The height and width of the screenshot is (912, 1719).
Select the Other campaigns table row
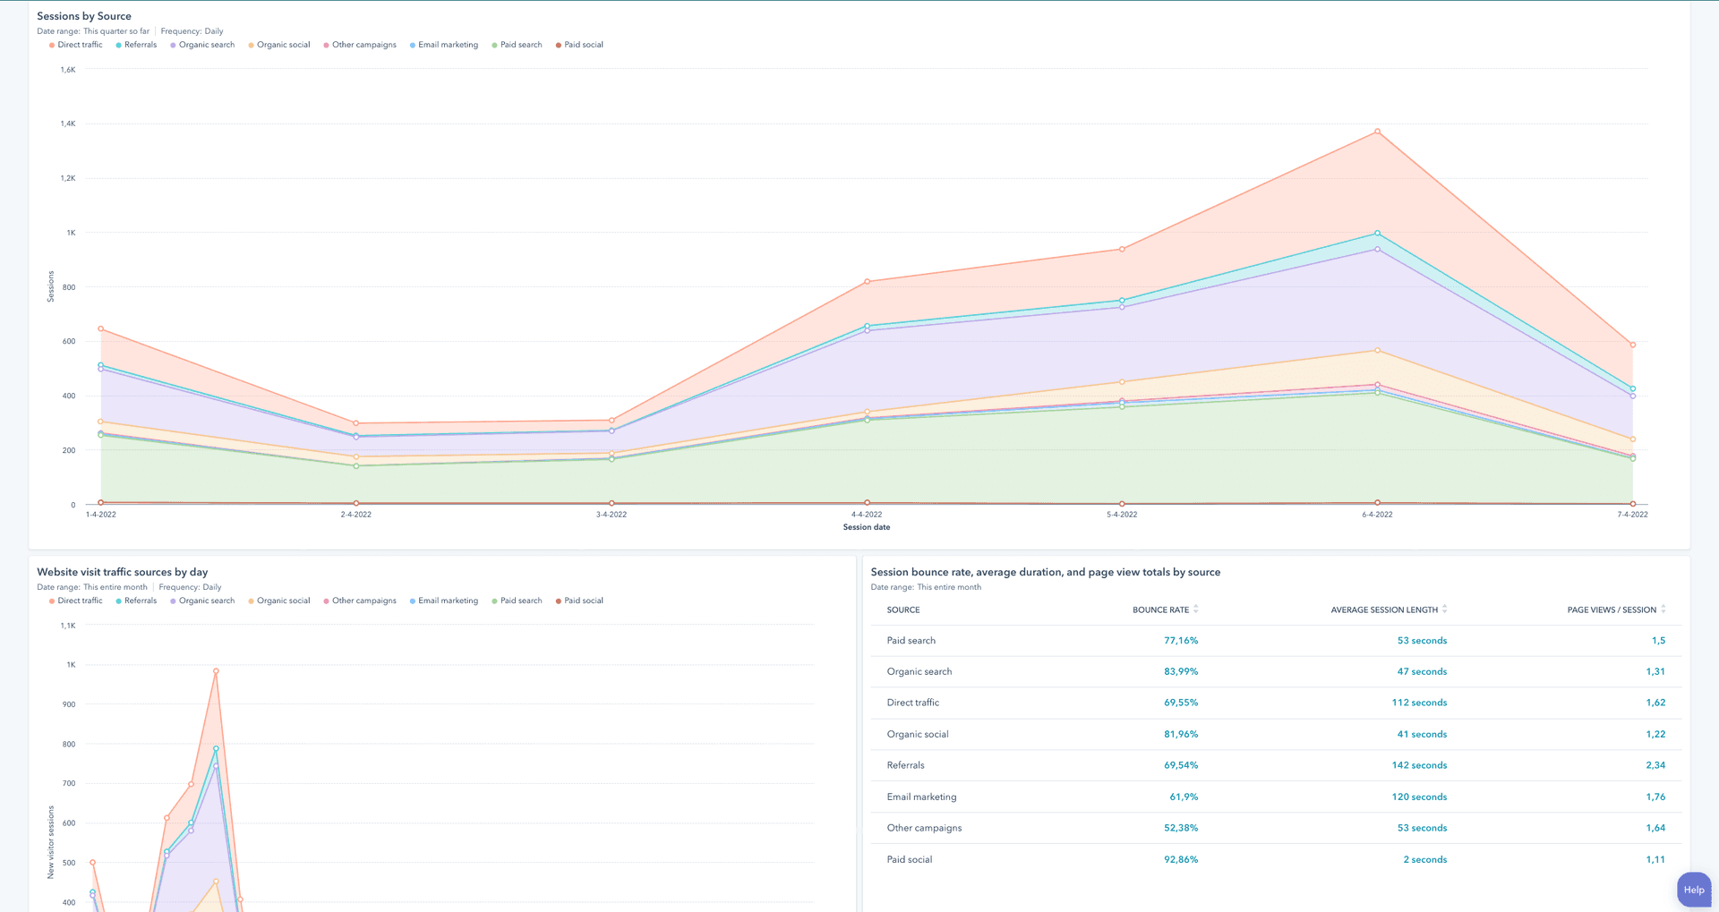click(1277, 829)
